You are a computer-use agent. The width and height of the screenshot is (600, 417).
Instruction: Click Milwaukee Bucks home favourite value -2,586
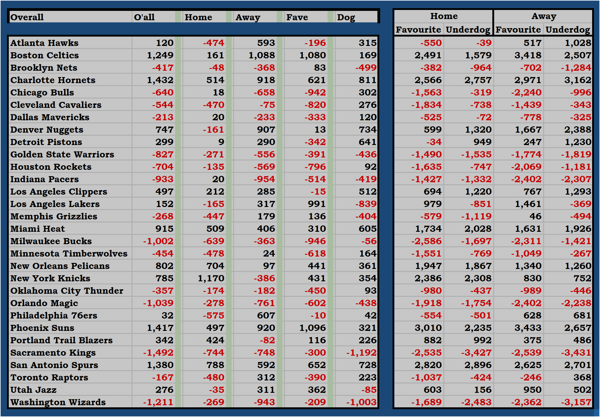pyautogui.click(x=426, y=241)
